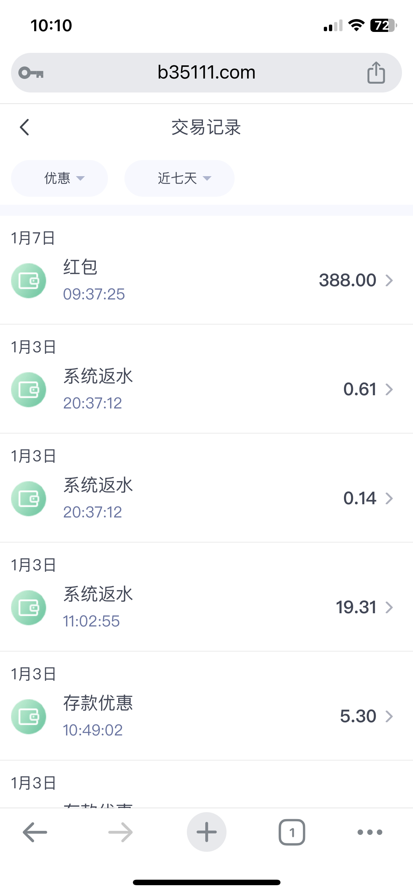
Task: Tap the b35111.com address field
Action: pos(206,73)
